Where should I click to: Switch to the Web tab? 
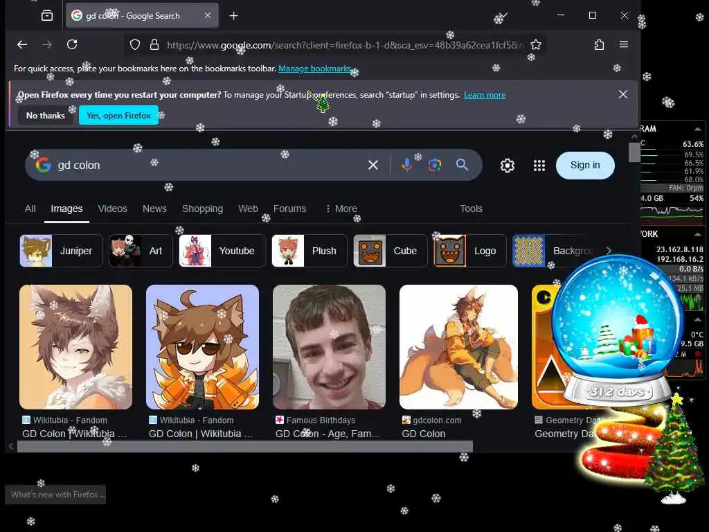click(249, 209)
